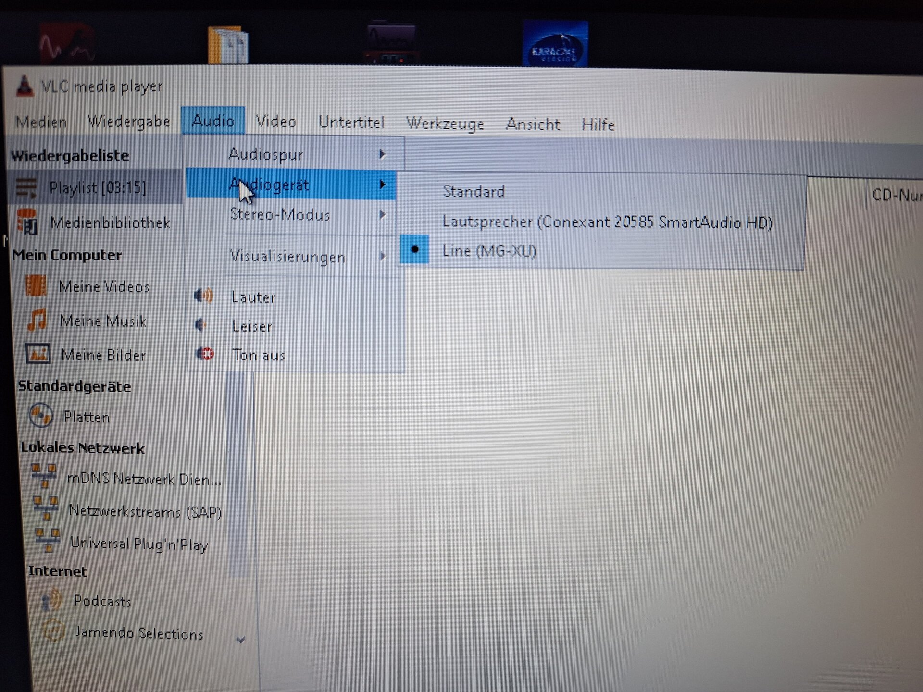Expand the Visualisierungen submenu arrow
Image resolution: width=923 pixels, height=692 pixels.
click(383, 256)
